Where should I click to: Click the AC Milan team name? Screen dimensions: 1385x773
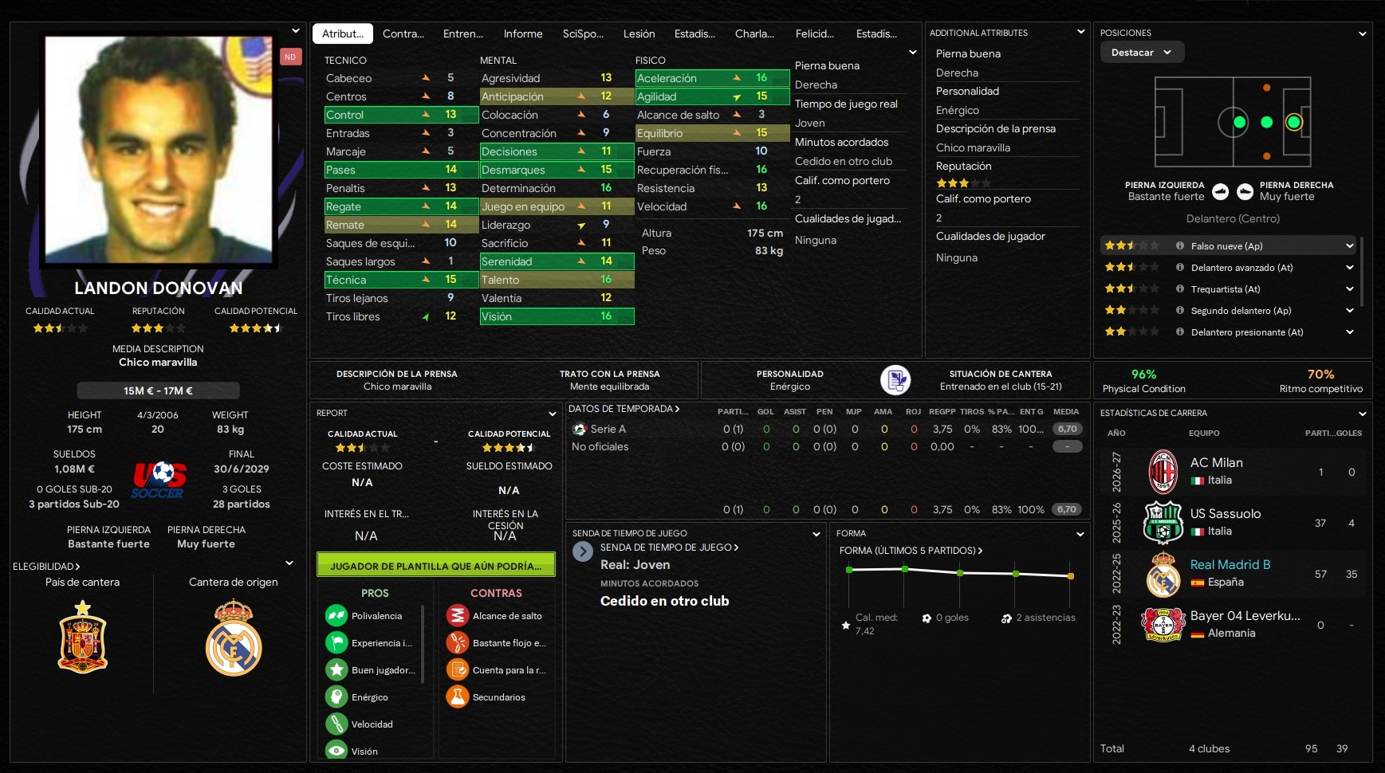1216,462
